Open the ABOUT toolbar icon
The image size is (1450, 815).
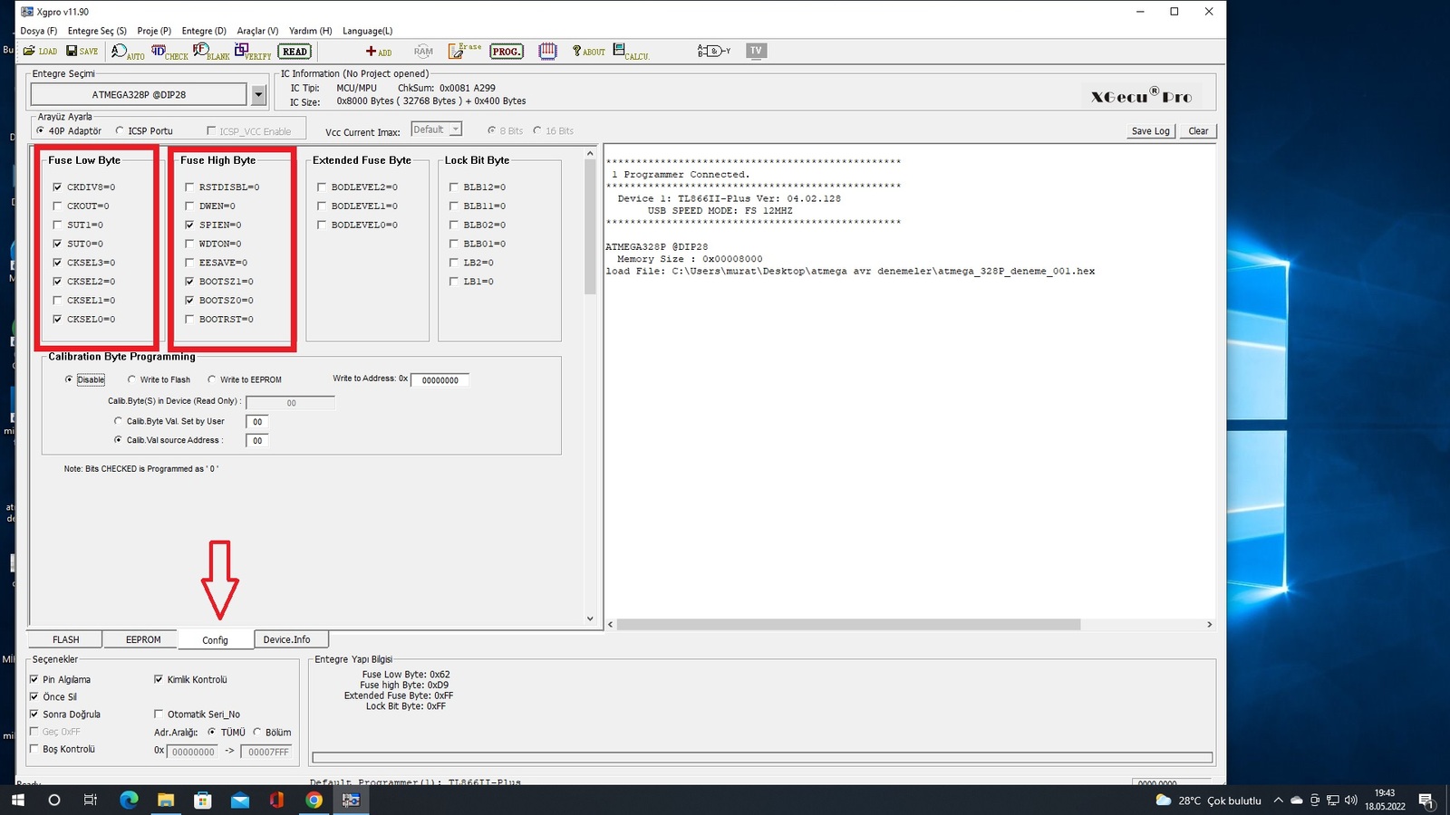point(588,52)
